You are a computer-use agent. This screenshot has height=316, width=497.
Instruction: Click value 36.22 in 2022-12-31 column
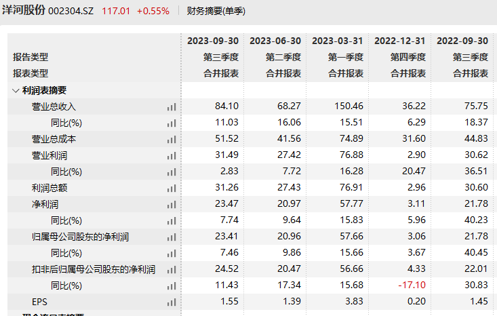(414, 106)
